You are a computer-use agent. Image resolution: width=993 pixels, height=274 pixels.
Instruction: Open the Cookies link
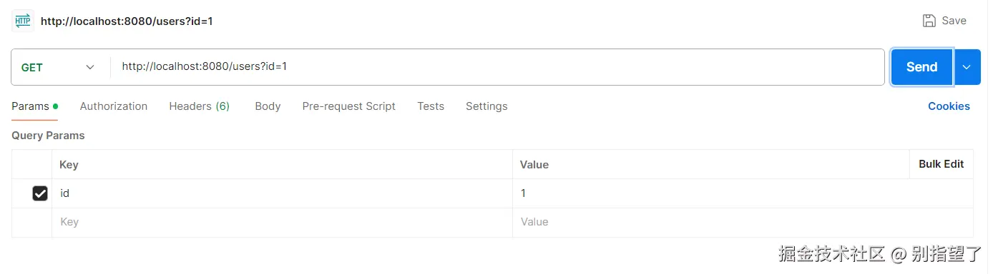tap(949, 106)
